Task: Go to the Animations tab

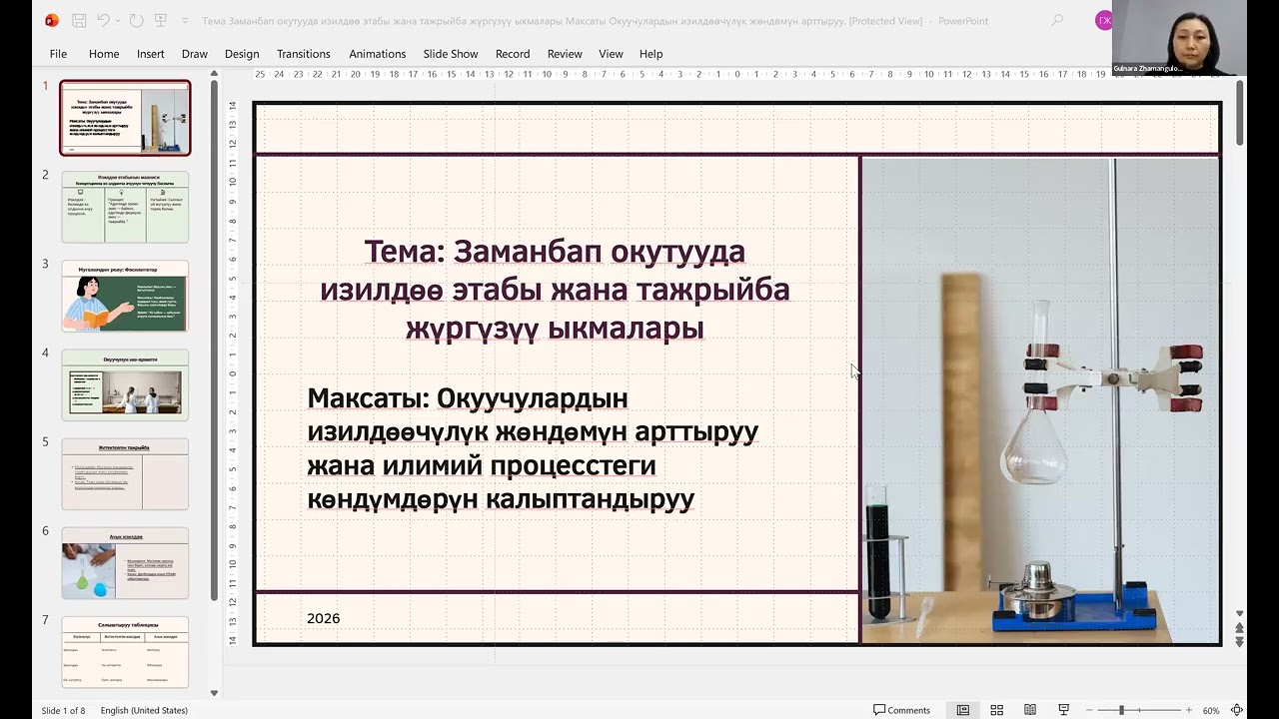Action: pos(378,54)
